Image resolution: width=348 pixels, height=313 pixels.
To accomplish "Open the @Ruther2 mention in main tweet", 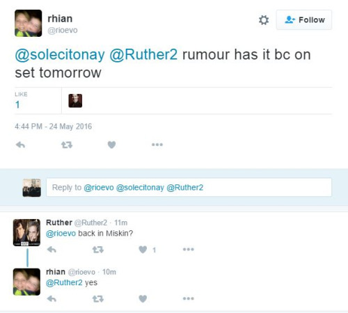I will tap(143, 55).
